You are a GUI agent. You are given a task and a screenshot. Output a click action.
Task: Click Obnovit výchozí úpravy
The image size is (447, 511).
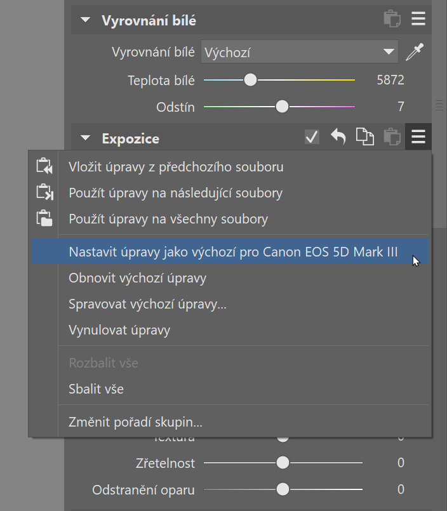pos(137,278)
